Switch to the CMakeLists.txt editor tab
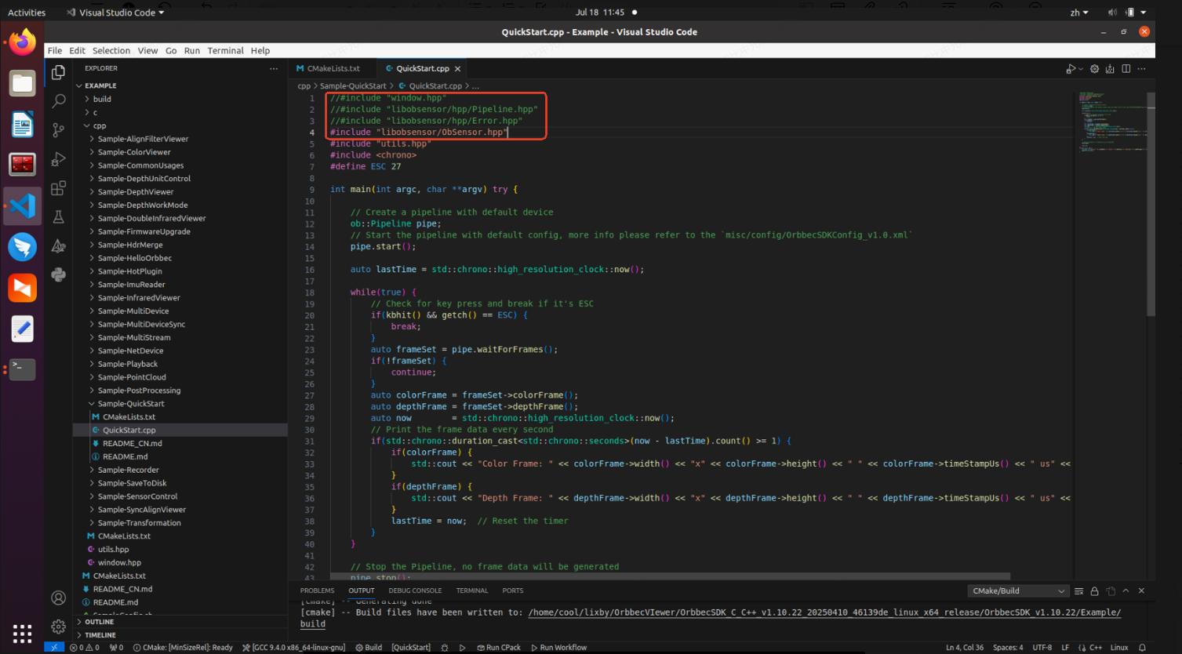 click(x=333, y=69)
